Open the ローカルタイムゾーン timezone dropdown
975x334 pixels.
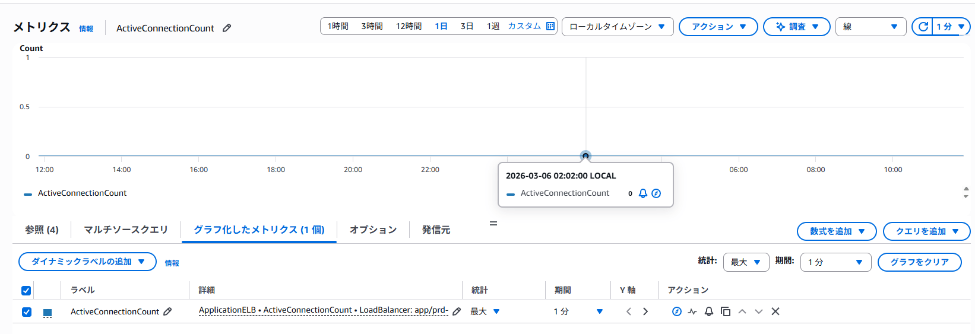coord(617,27)
